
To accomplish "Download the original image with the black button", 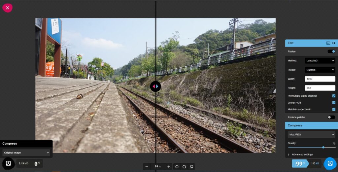I will tap(8, 163).
